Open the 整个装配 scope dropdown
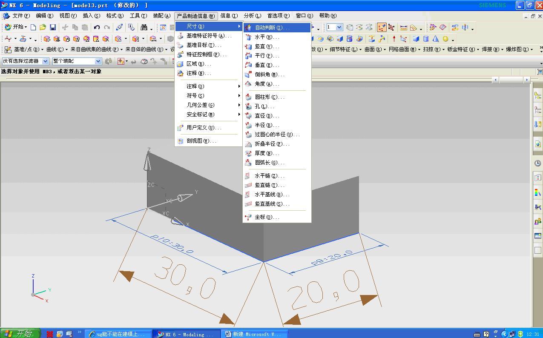Image resolution: width=543 pixels, height=338 pixels. pyautogui.click(x=77, y=61)
